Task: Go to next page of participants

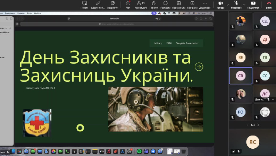Action: tap(258, 125)
